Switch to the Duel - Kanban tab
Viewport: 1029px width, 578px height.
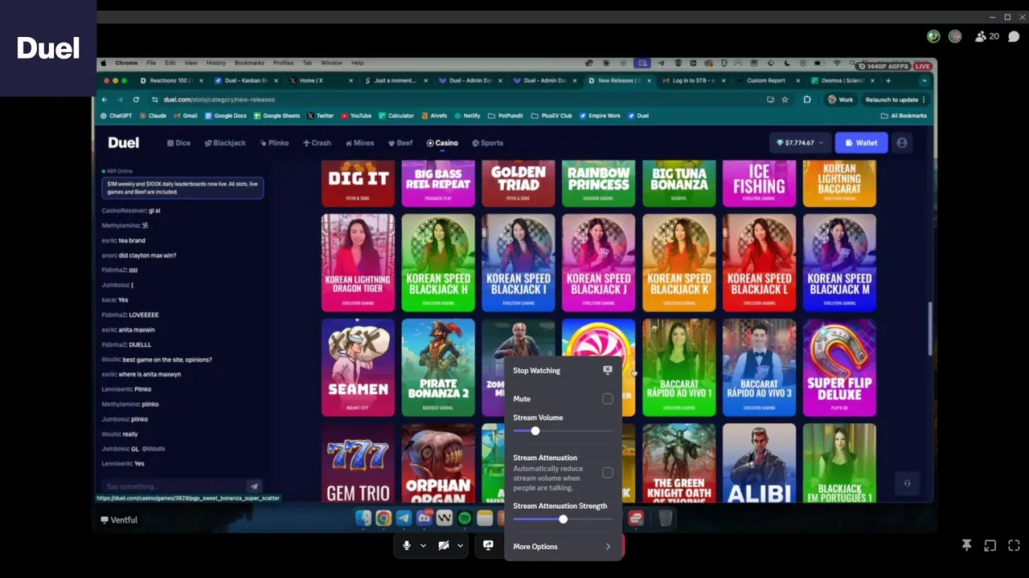pos(245,80)
